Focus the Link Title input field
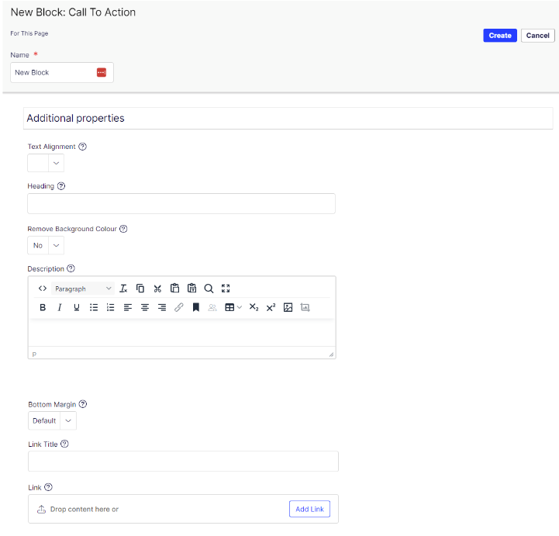 [x=183, y=461]
